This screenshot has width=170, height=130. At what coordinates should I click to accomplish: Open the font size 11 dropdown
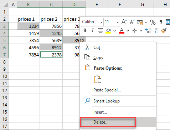click(x=118, y=22)
